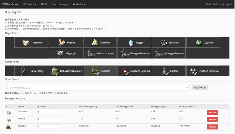Click the Logout link
The image size is (235, 134).
[x=228, y=4]
